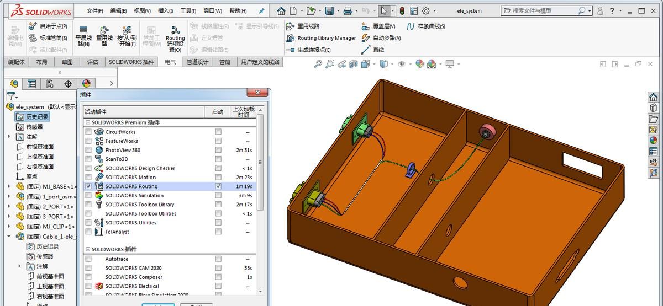Switch to the 用户定义的线路 tab
Screen dimensions: 663x306
point(260,62)
